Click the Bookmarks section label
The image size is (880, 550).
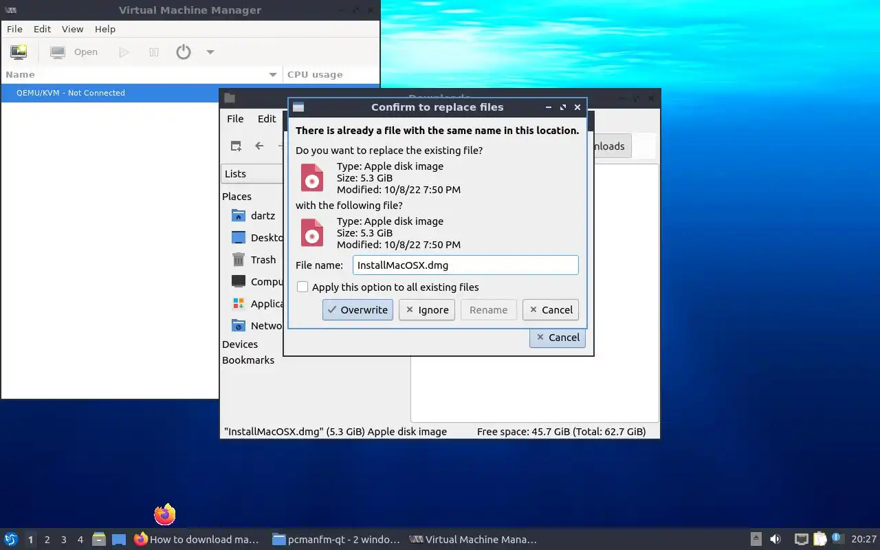(x=248, y=360)
